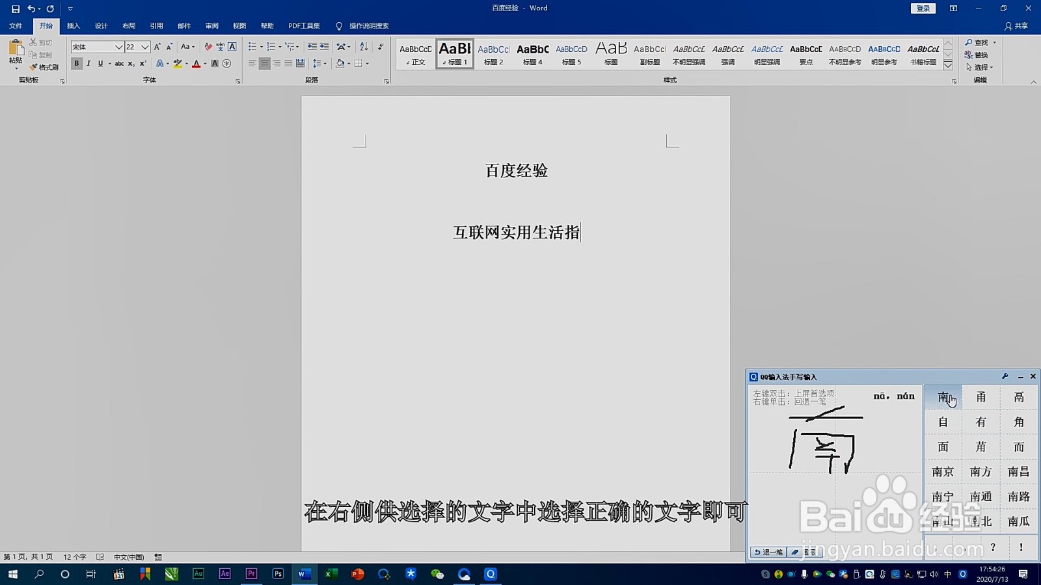Open highlight color dropdown arrow

click(x=187, y=64)
